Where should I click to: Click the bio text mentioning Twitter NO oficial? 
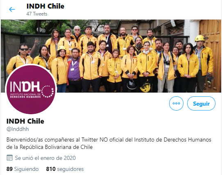point(109,143)
